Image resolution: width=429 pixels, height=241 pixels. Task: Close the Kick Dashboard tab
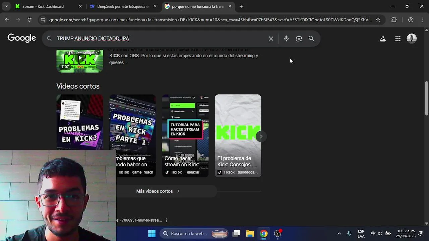coord(80,6)
